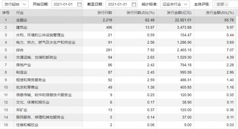Image resolution: width=238 pixels, height=129 pixels.
Task: Sort by 发行金额占比(%) column header
Action: tap(220, 13)
